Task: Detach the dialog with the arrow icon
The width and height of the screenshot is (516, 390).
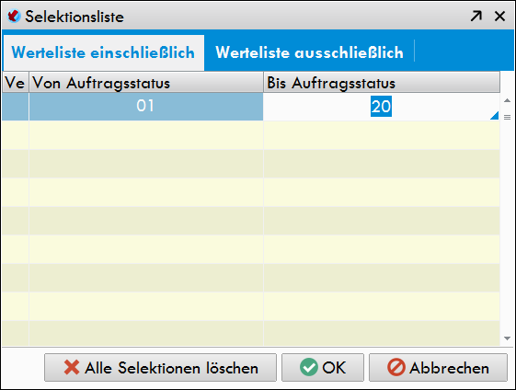Action: click(476, 16)
